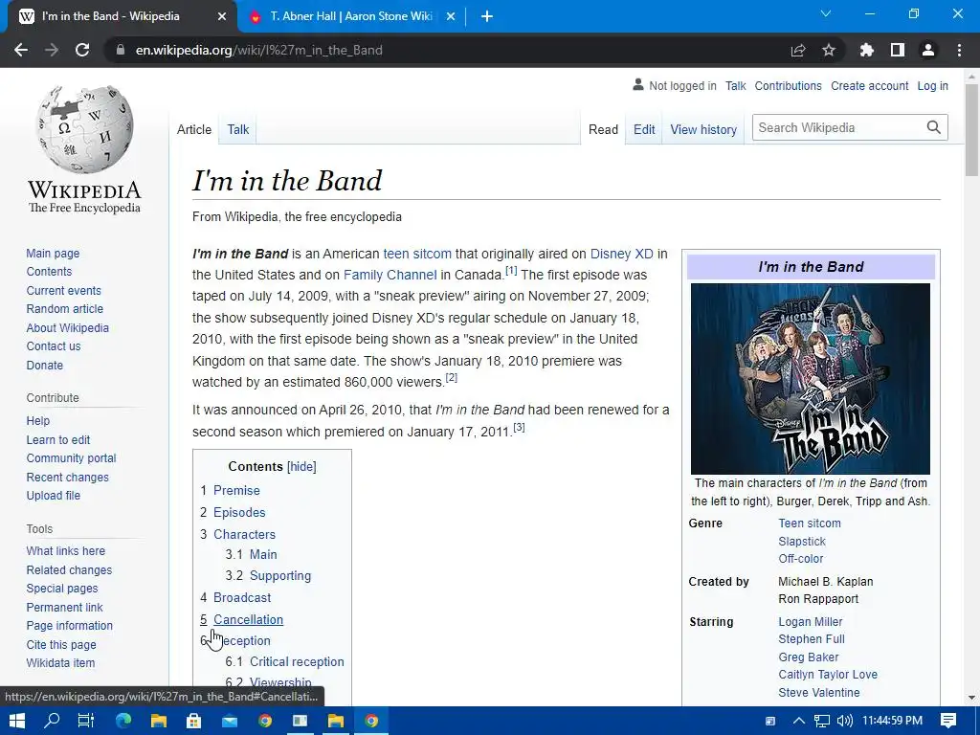Open a new browser tab
This screenshot has height=735, width=980.
click(487, 16)
